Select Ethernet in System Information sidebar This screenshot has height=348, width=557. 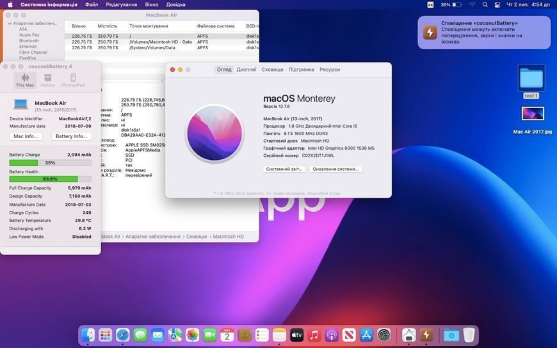28,47
